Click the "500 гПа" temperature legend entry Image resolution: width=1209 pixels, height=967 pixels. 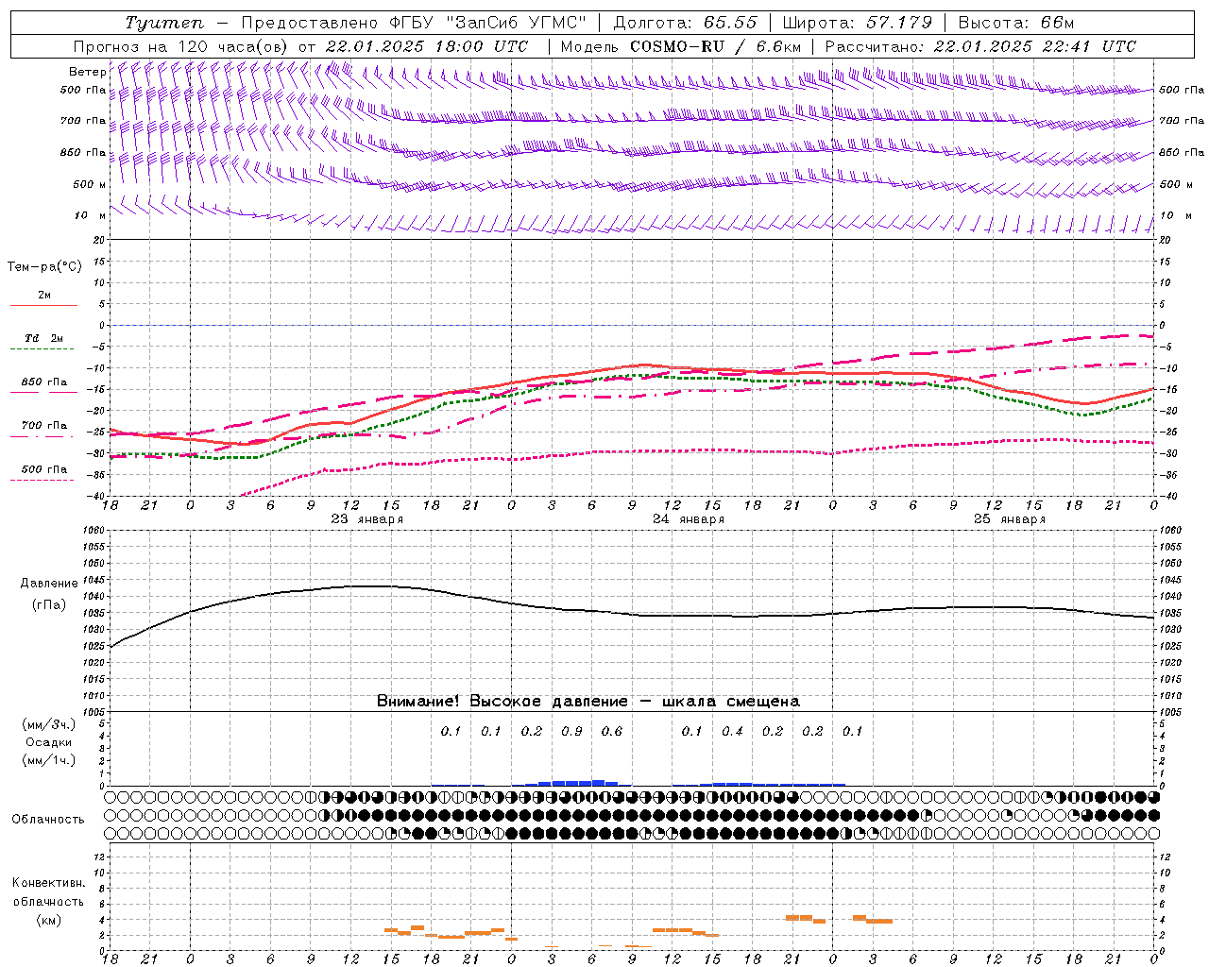[43, 469]
